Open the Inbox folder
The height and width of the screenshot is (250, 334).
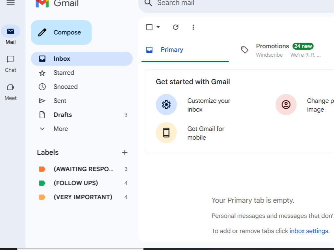coord(81,59)
